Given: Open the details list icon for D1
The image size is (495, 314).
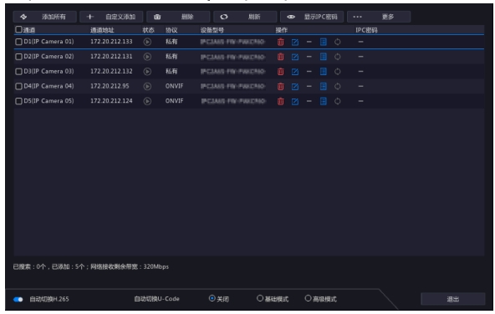Looking at the screenshot, I should (324, 42).
